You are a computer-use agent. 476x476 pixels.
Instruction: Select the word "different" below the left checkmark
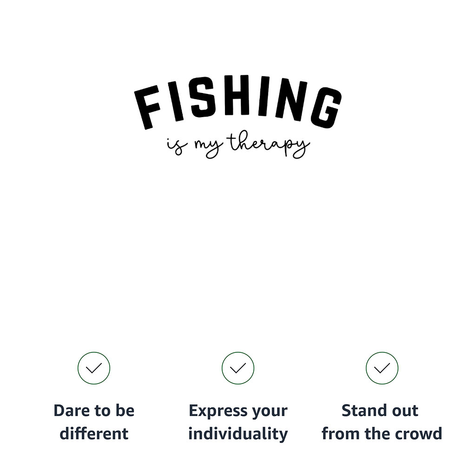94,434
